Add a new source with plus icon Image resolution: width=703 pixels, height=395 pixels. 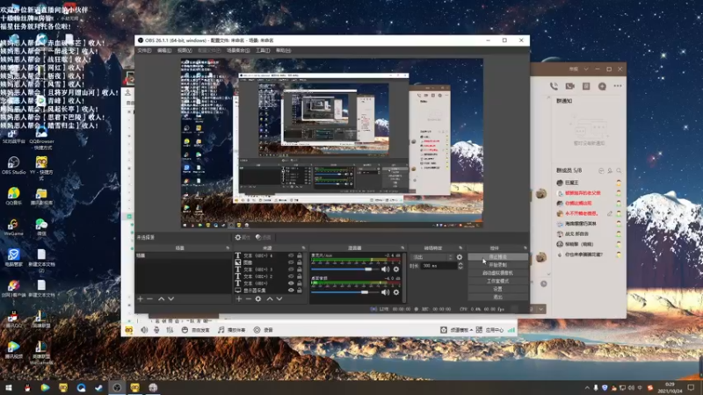239,298
